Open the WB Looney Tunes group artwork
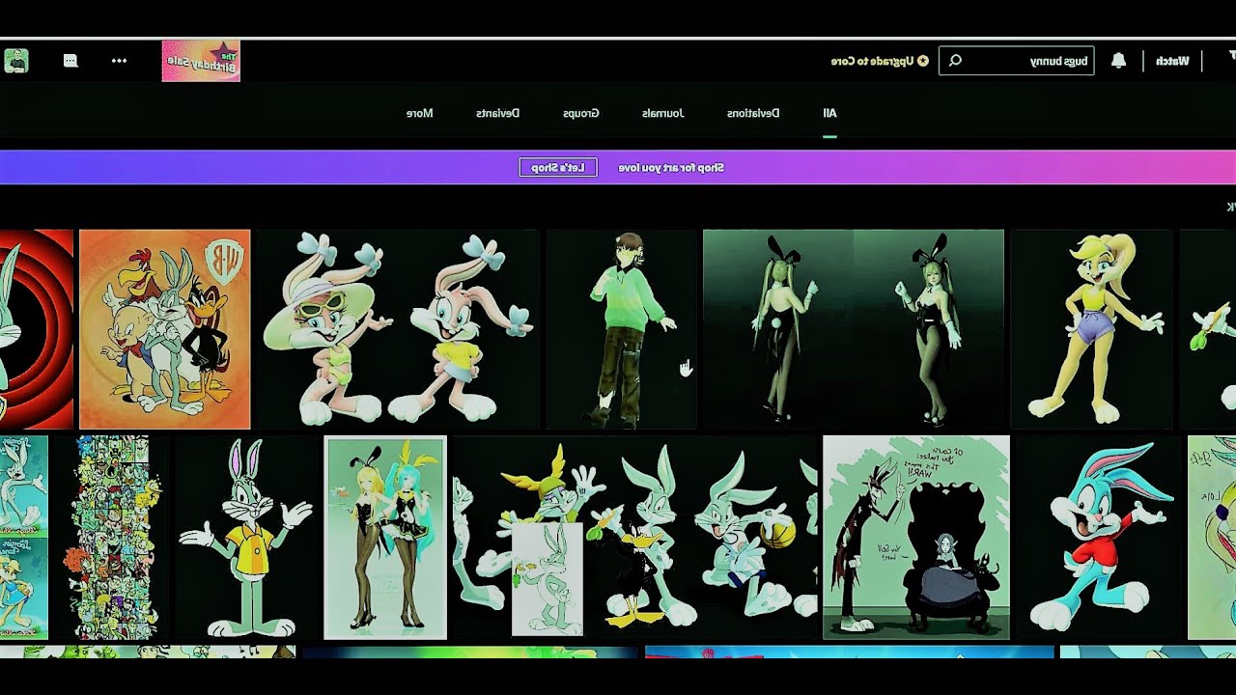Viewport: 1236px width, 695px height. pos(165,329)
